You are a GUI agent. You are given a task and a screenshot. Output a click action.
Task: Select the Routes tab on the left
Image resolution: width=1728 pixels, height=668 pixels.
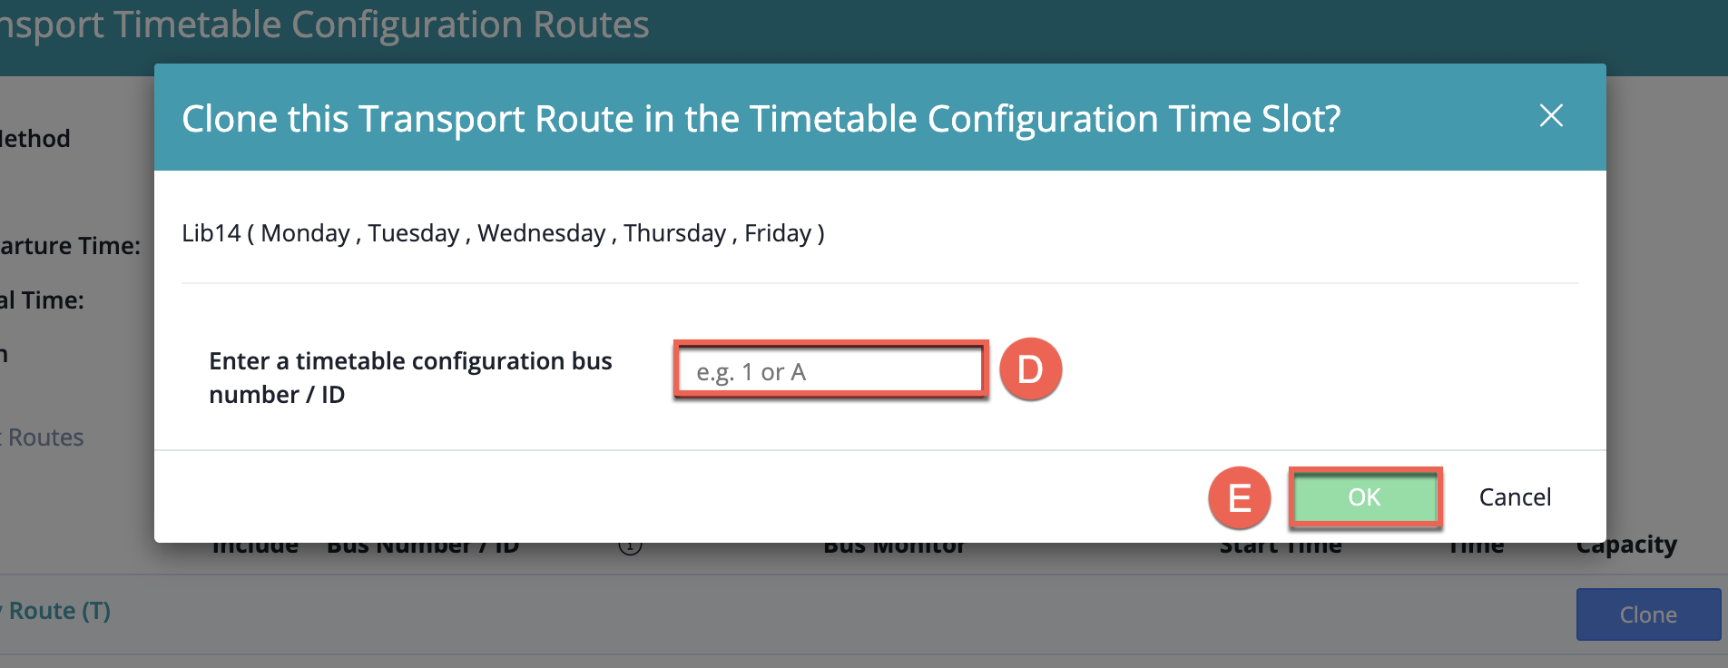pyautogui.click(x=45, y=437)
